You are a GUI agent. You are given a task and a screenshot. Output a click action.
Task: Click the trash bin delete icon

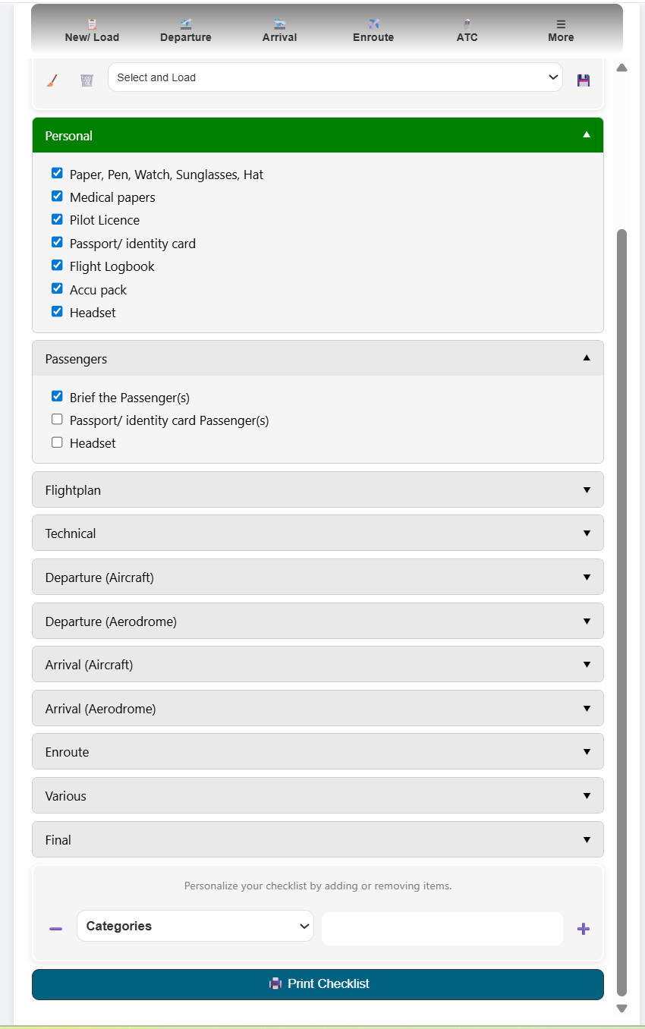[87, 80]
